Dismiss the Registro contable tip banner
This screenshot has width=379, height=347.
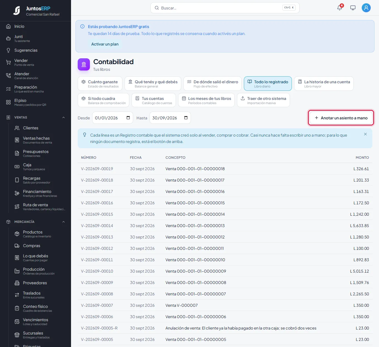click(365, 134)
